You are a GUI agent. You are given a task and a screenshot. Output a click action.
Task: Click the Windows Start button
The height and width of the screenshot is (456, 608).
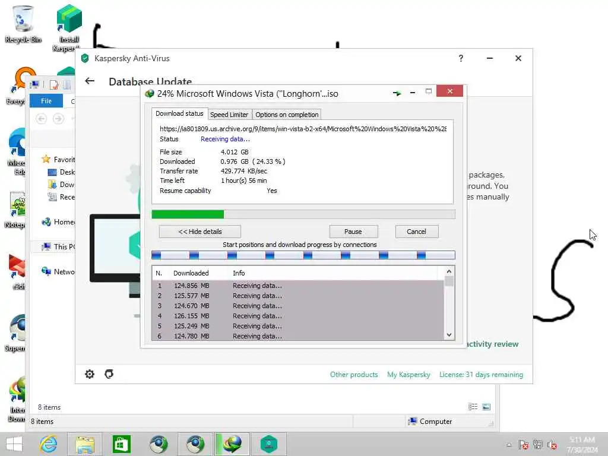pos(14,444)
